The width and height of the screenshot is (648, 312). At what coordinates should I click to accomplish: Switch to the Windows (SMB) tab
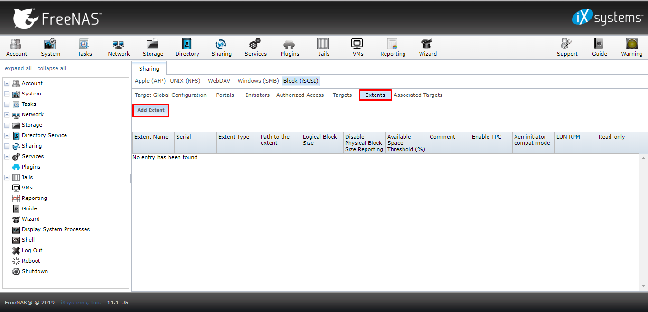click(x=258, y=81)
